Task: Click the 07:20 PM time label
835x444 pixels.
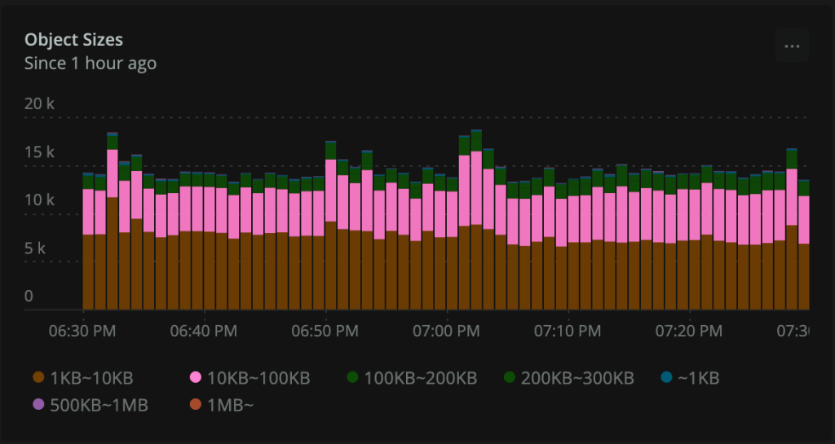Action: click(689, 331)
